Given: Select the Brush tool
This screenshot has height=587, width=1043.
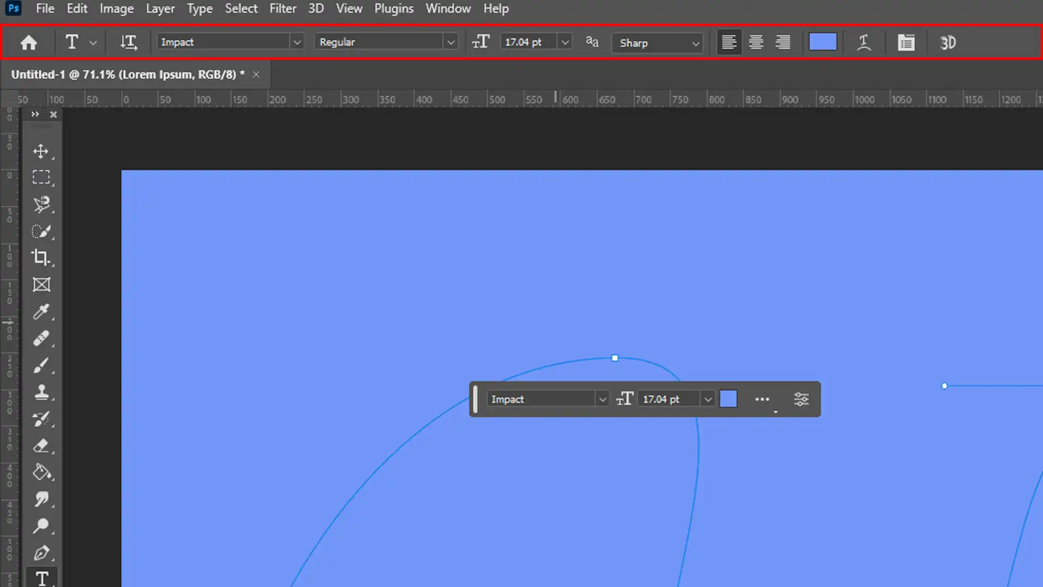Looking at the screenshot, I should (x=42, y=365).
